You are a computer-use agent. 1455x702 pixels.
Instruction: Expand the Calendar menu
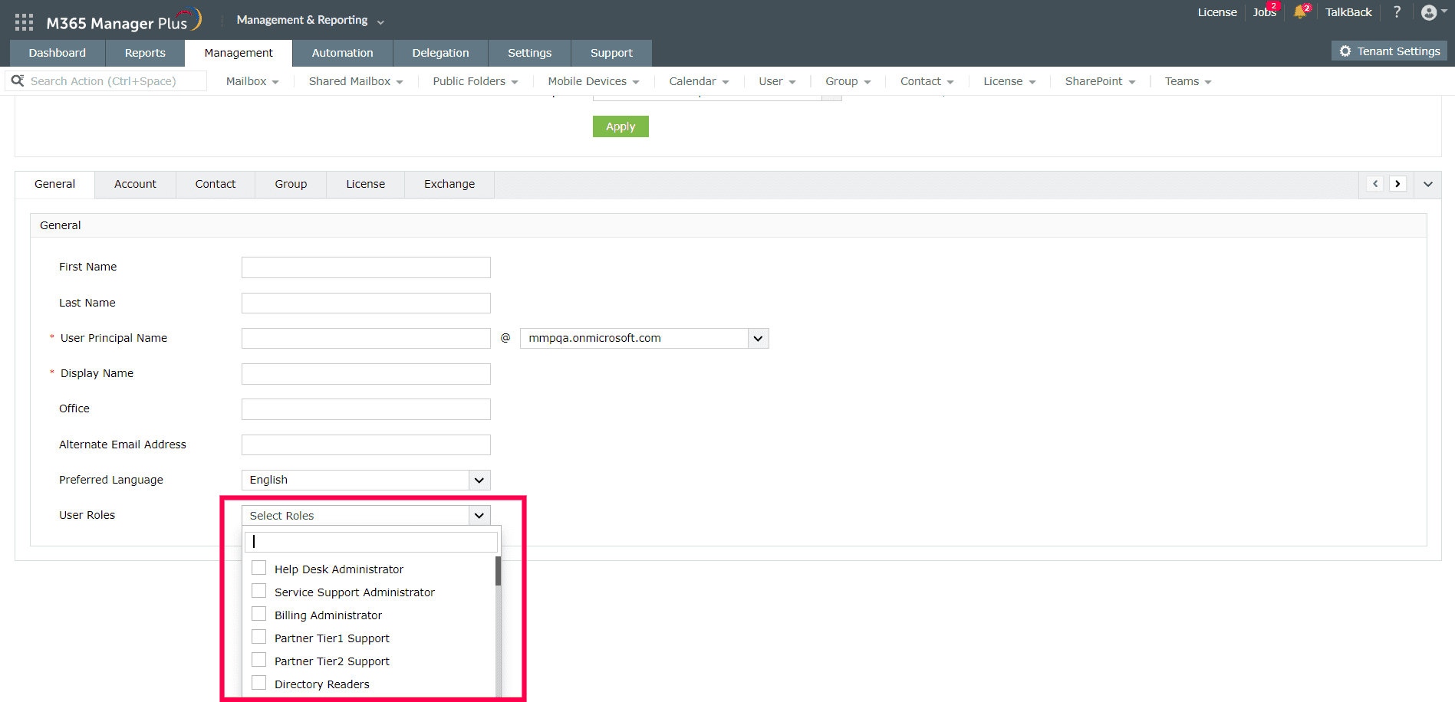pos(699,81)
